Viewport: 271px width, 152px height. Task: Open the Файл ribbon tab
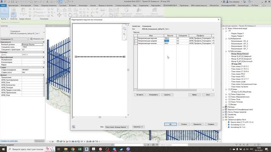(x=3, y=5)
